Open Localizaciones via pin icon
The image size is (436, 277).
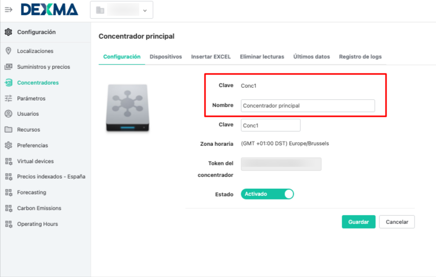pyautogui.click(x=8, y=51)
